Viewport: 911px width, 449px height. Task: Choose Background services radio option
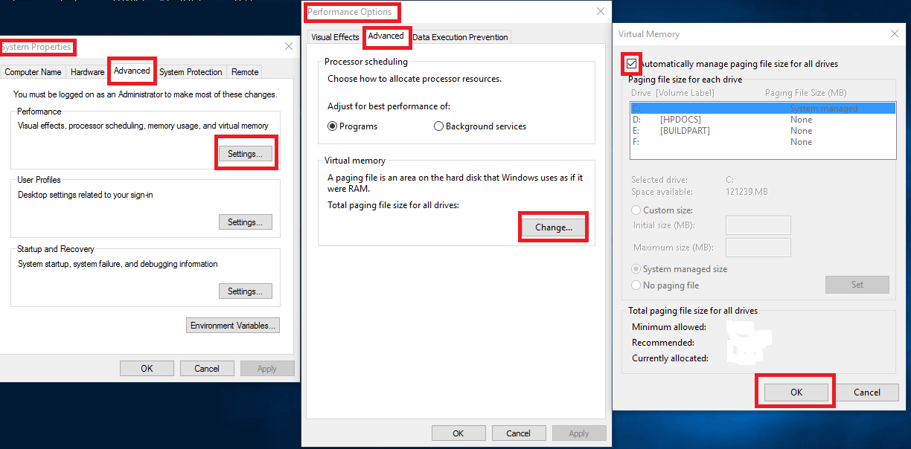(480, 126)
